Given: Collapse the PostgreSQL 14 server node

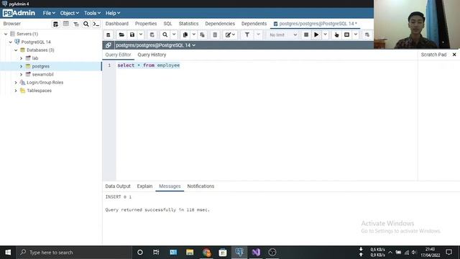Looking at the screenshot, I should (x=11, y=42).
